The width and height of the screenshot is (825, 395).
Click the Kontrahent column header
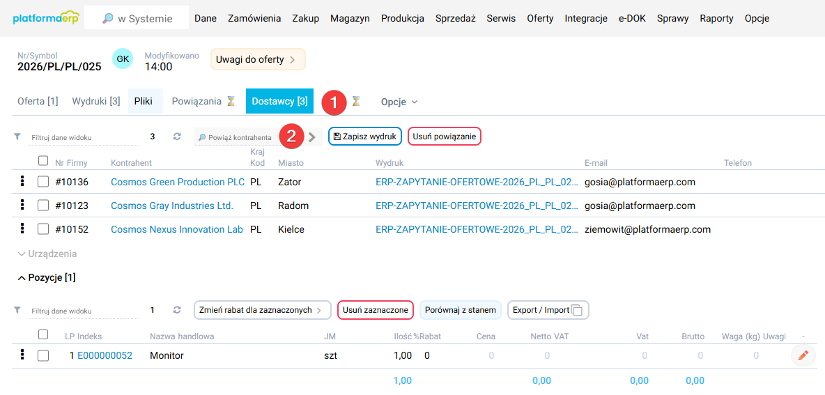coord(131,163)
